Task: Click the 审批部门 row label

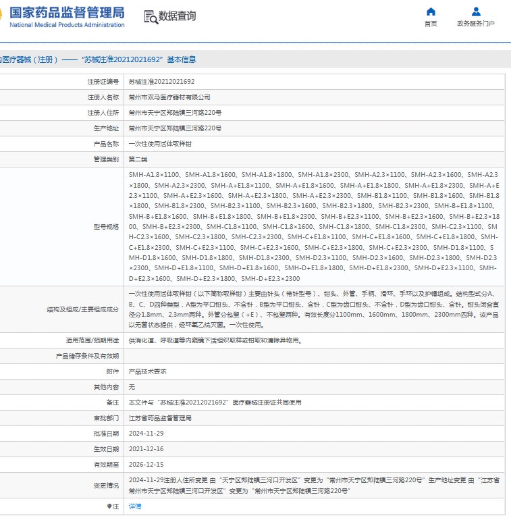Action: click(106, 418)
